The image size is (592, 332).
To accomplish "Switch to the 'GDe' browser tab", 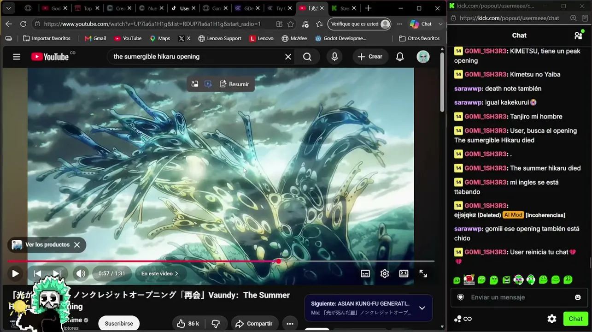I will point(248,8).
